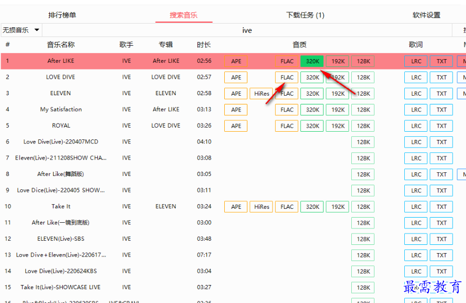This screenshot has width=466, height=303.
Task: Click the search field containing ive
Action: click(x=247, y=30)
